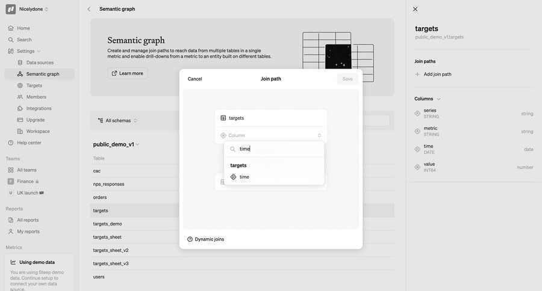Open All reports

point(28,220)
